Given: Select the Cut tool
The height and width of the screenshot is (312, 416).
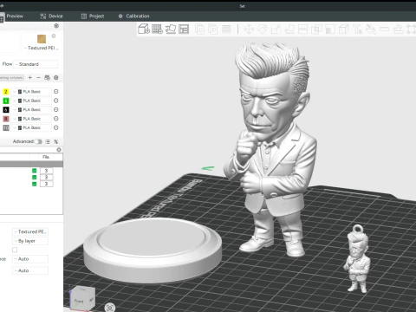Looking at the screenshot, I should pos(302,29).
